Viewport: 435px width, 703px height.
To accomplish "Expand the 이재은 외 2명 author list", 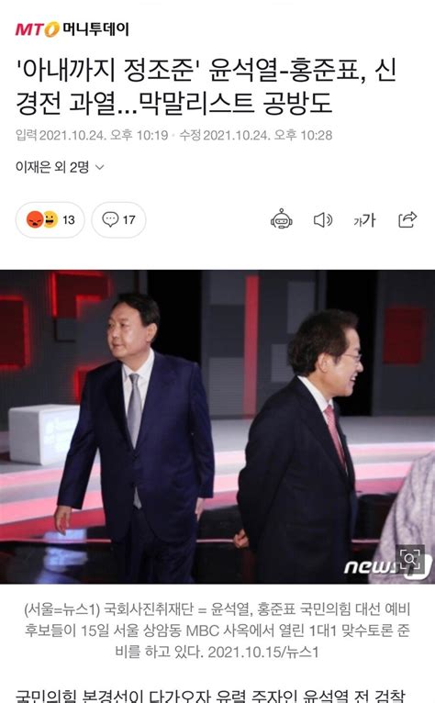I will click(x=60, y=167).
